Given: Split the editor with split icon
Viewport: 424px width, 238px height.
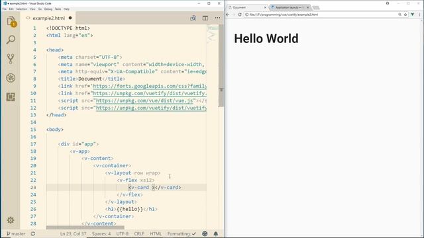Looking at the screenshot, I should (205, 18).
